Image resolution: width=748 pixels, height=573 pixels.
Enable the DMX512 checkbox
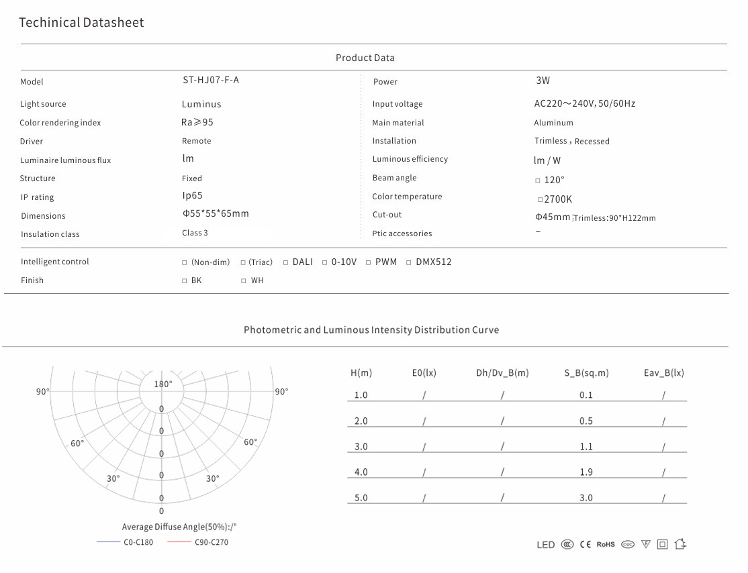coord(410,262)
